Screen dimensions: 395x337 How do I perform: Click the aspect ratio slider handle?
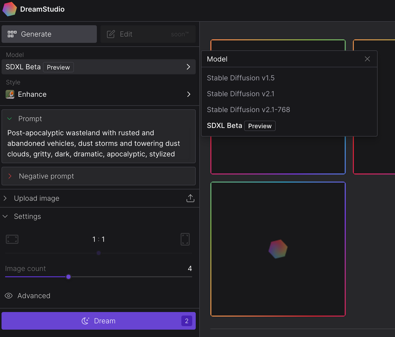point(99,253)
